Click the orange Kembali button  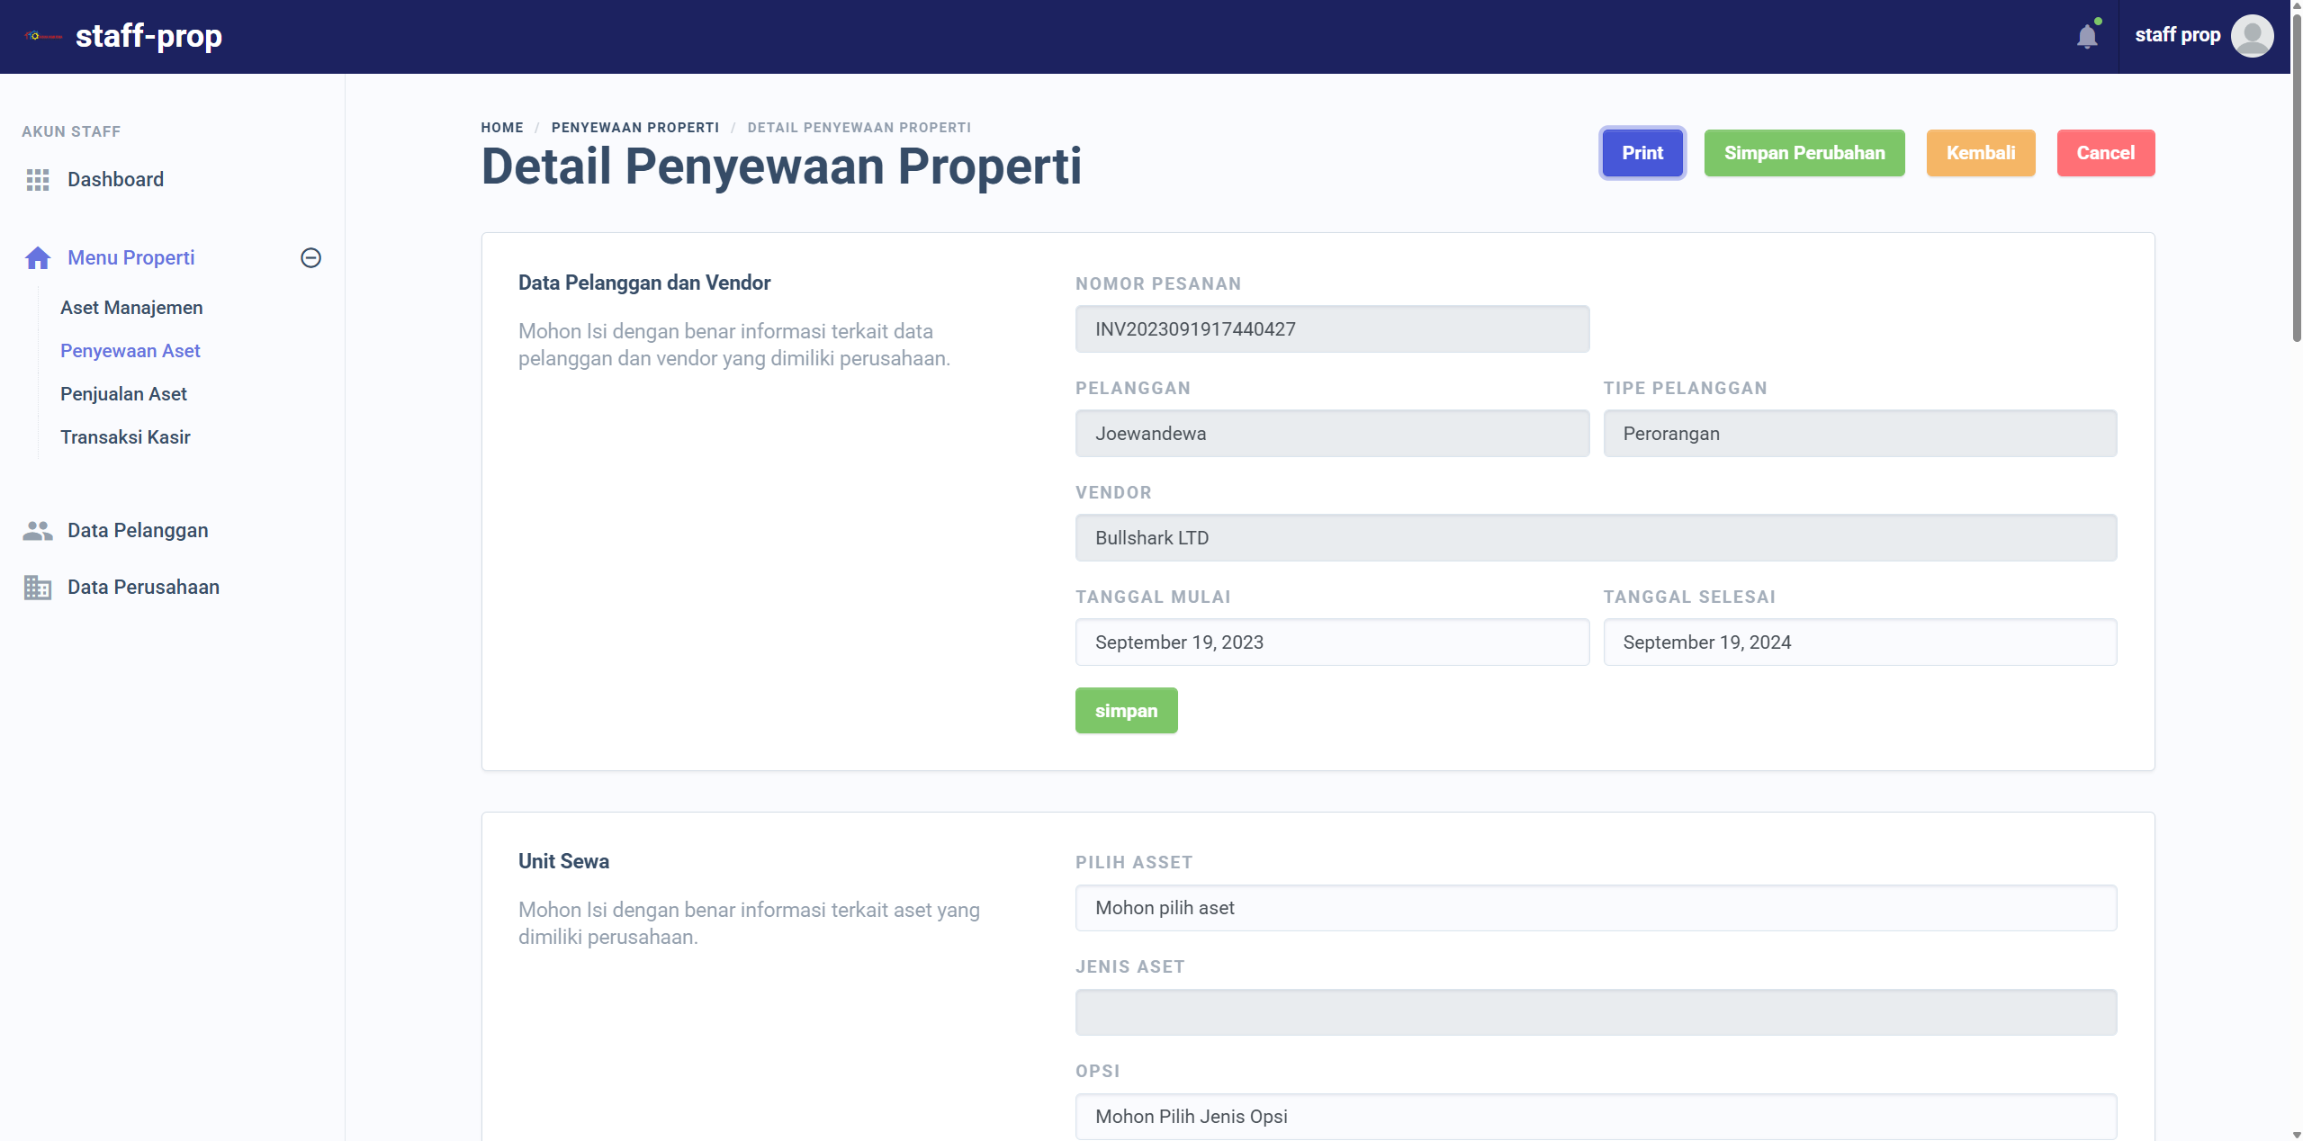click(x=1980, y=153)
